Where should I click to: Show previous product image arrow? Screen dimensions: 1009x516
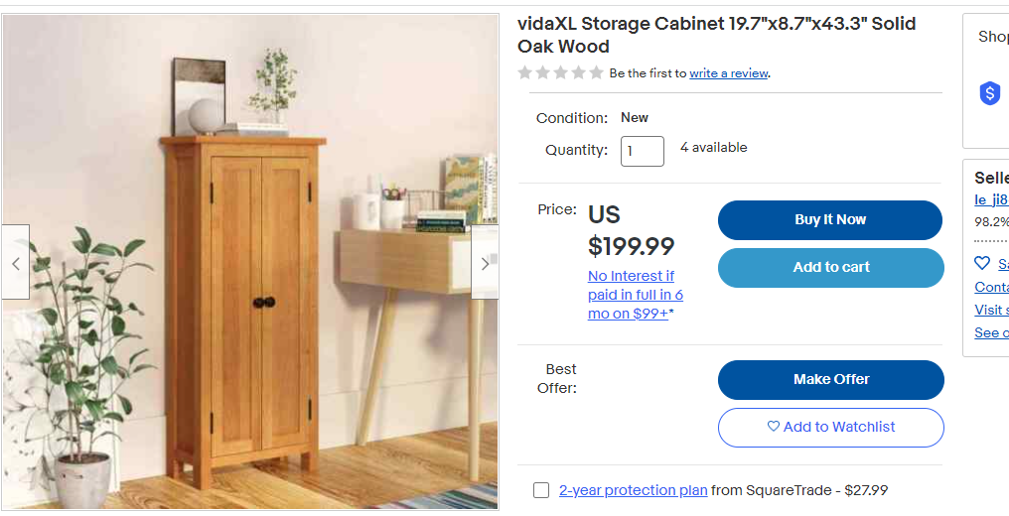pyautogui.click(x=16, y=262)
